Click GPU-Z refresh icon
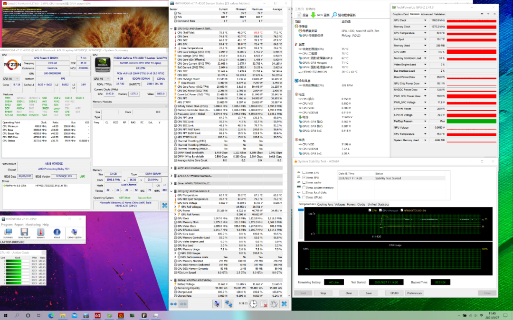Screen dimensions: 513x320 coord(488,14)
